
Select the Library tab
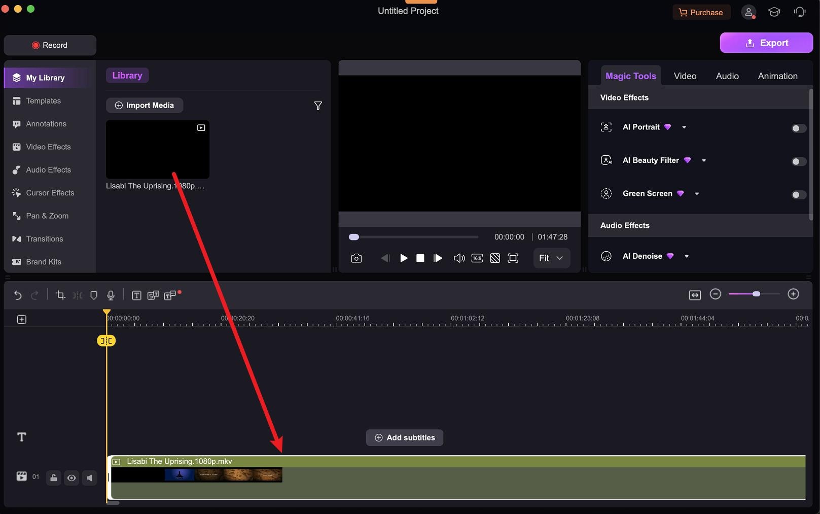(x=127, y=75)
